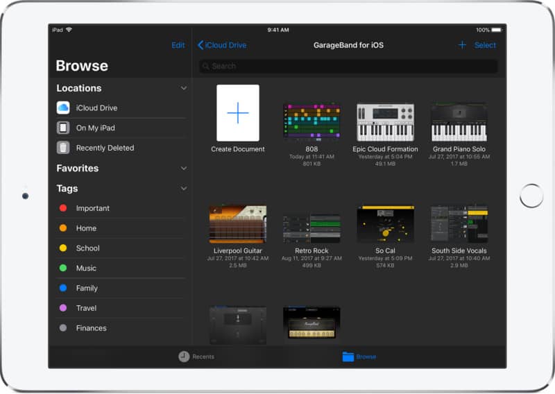Screen dimensions: 555x394
Task: Collapse the Tags section chevron
Action: (x=184, y=189)
